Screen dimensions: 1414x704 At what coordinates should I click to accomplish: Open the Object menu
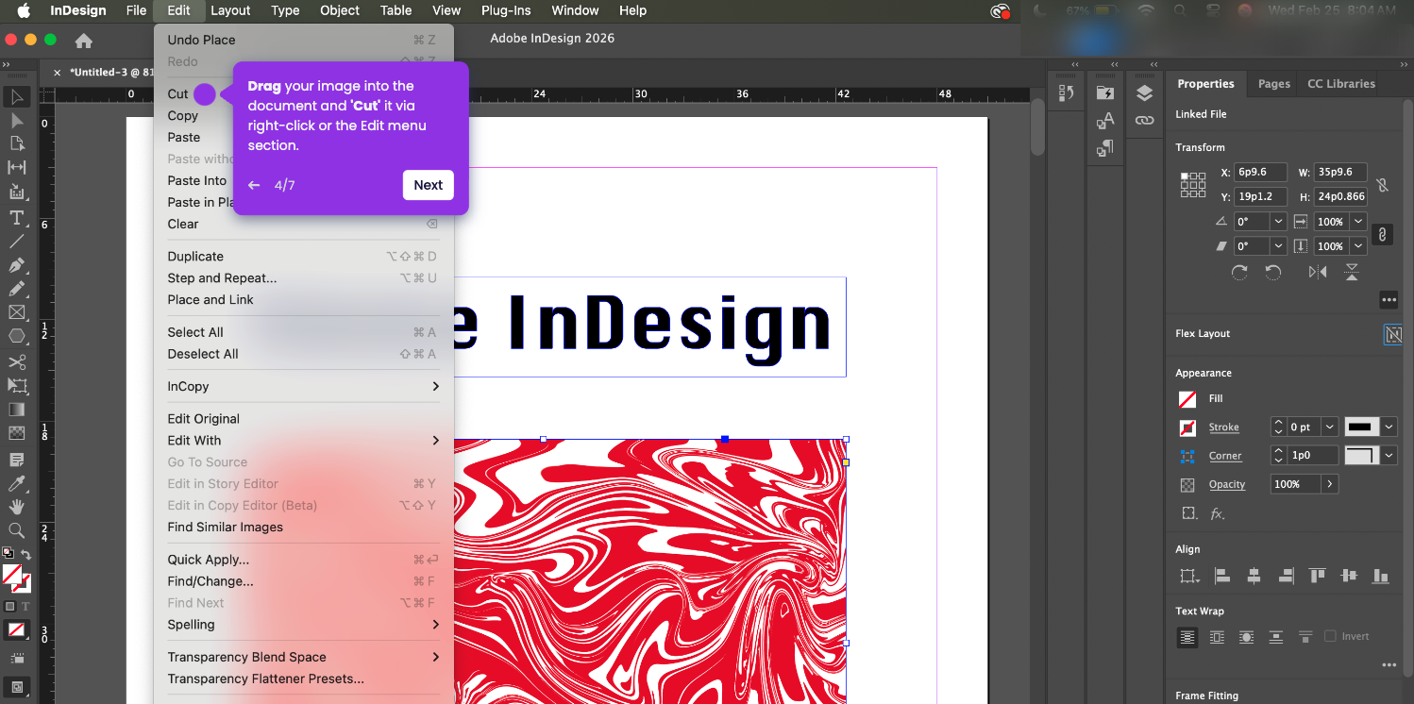[x=340, y=10]
